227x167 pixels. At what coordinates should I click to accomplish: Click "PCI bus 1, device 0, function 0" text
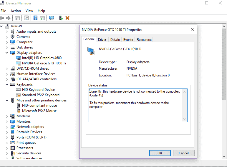(x=148, y=75)
